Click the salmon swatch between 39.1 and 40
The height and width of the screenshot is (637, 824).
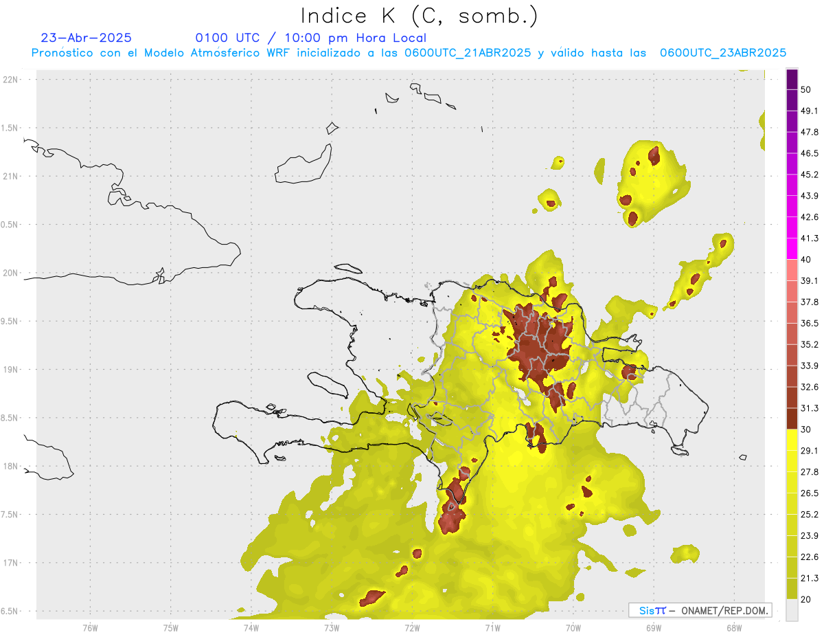792,270
